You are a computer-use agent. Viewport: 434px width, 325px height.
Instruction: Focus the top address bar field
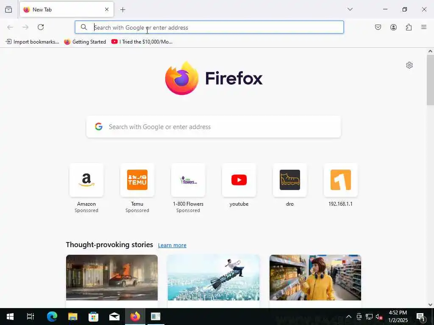pos(209,27)
